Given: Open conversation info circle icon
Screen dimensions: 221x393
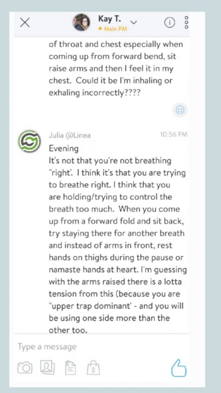Looking at the screenshot, I should click(x=169, y=23).
